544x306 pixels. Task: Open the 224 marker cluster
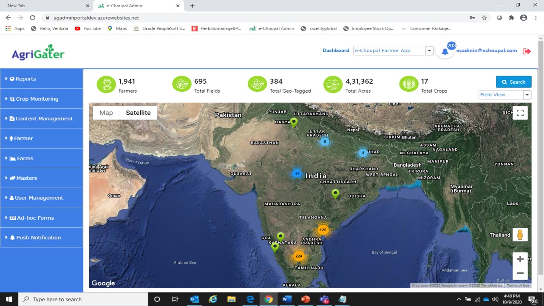[299, 256]
